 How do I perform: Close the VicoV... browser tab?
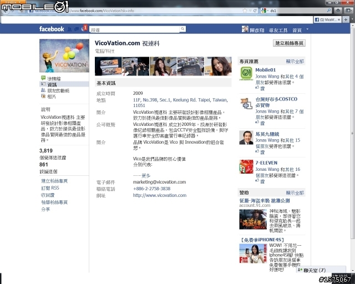(x=339, y=20)
